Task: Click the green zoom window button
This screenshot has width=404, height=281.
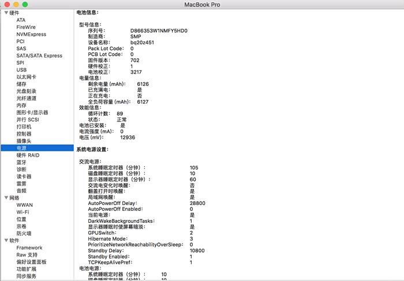Action: pyautogui.click(x=25, y=5)
